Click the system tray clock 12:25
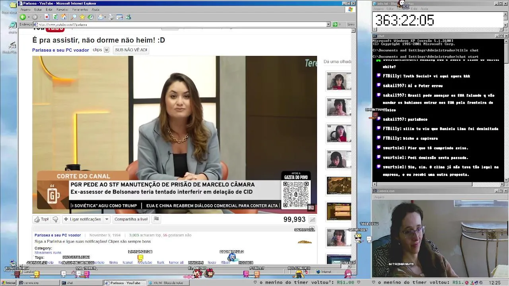The width and height of the screenshot is (509, 286). (495, 283)
